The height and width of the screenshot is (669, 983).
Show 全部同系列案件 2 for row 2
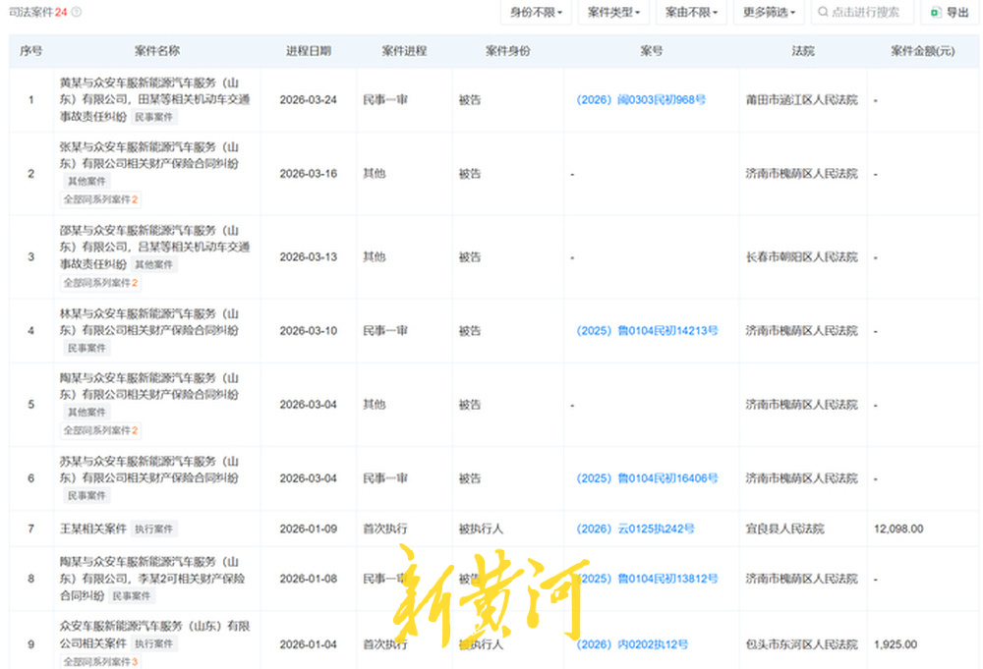point(100,199)
